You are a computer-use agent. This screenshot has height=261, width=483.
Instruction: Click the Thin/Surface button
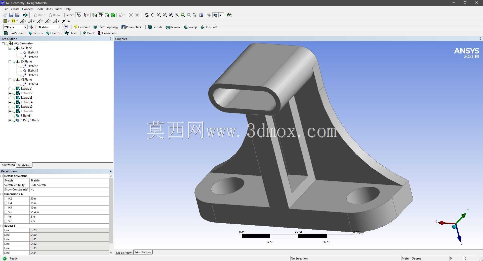pos(14,33)
